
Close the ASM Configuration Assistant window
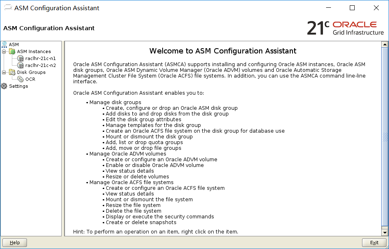[x=376, y=8]
